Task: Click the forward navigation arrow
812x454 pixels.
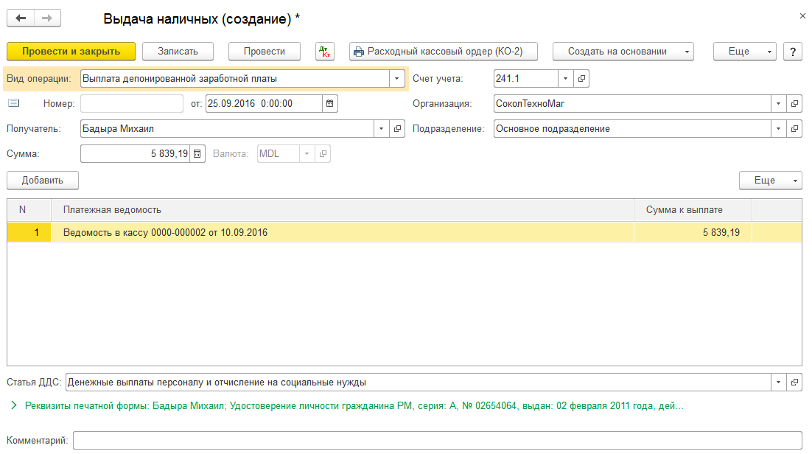Action: pyautogui.click(x=47, y=18)
